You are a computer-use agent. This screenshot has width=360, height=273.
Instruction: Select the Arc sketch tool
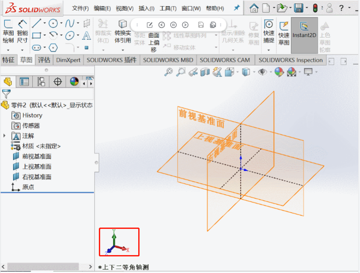(53, 35)
